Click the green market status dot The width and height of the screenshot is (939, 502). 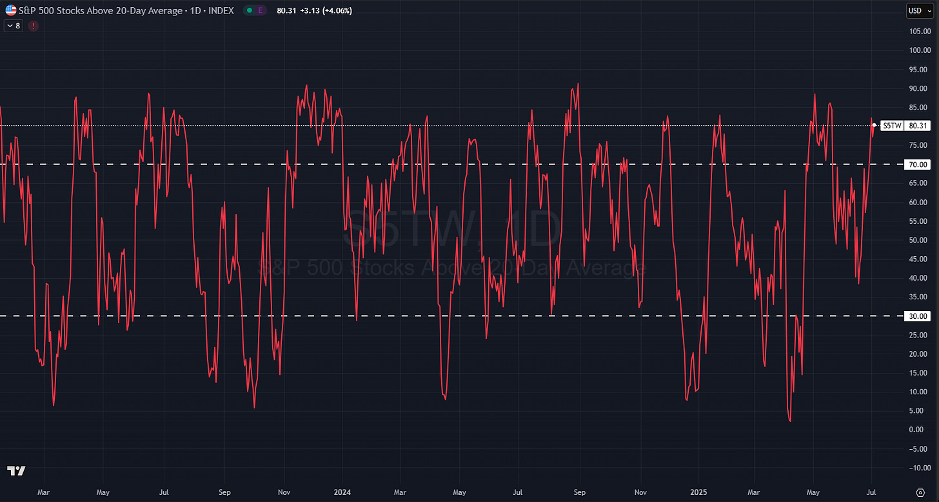click(x=249, y=11)
